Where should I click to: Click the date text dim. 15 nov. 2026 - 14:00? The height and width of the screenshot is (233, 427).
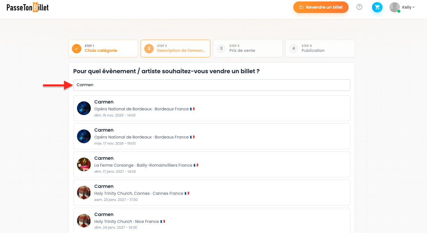[x=115, y=115]
